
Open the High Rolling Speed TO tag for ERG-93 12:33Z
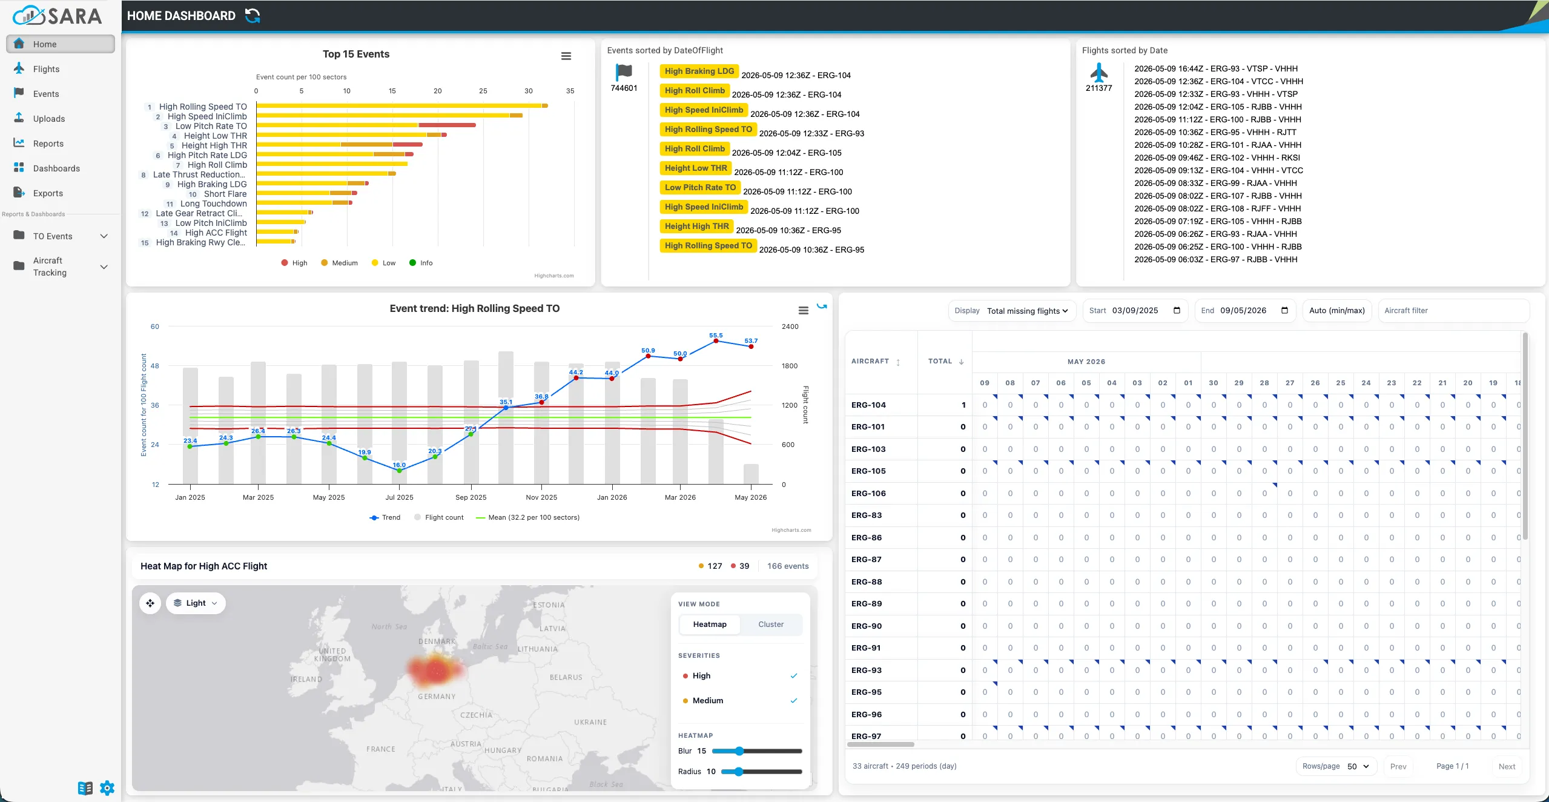pyautogui.click(x=708, y=129)
